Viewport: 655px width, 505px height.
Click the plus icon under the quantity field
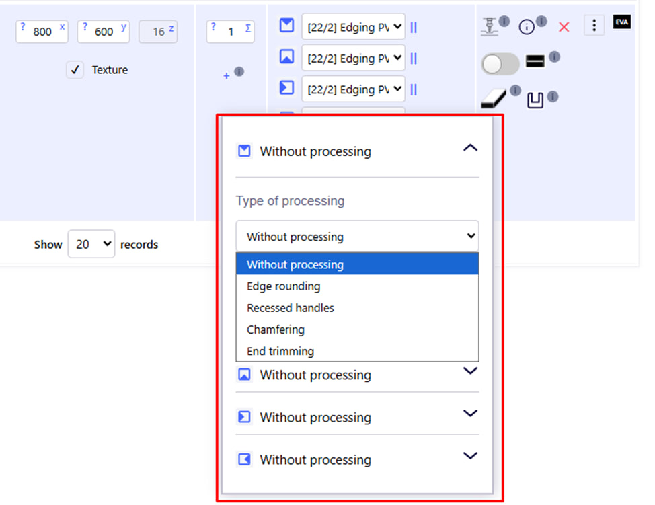point(227,75)
